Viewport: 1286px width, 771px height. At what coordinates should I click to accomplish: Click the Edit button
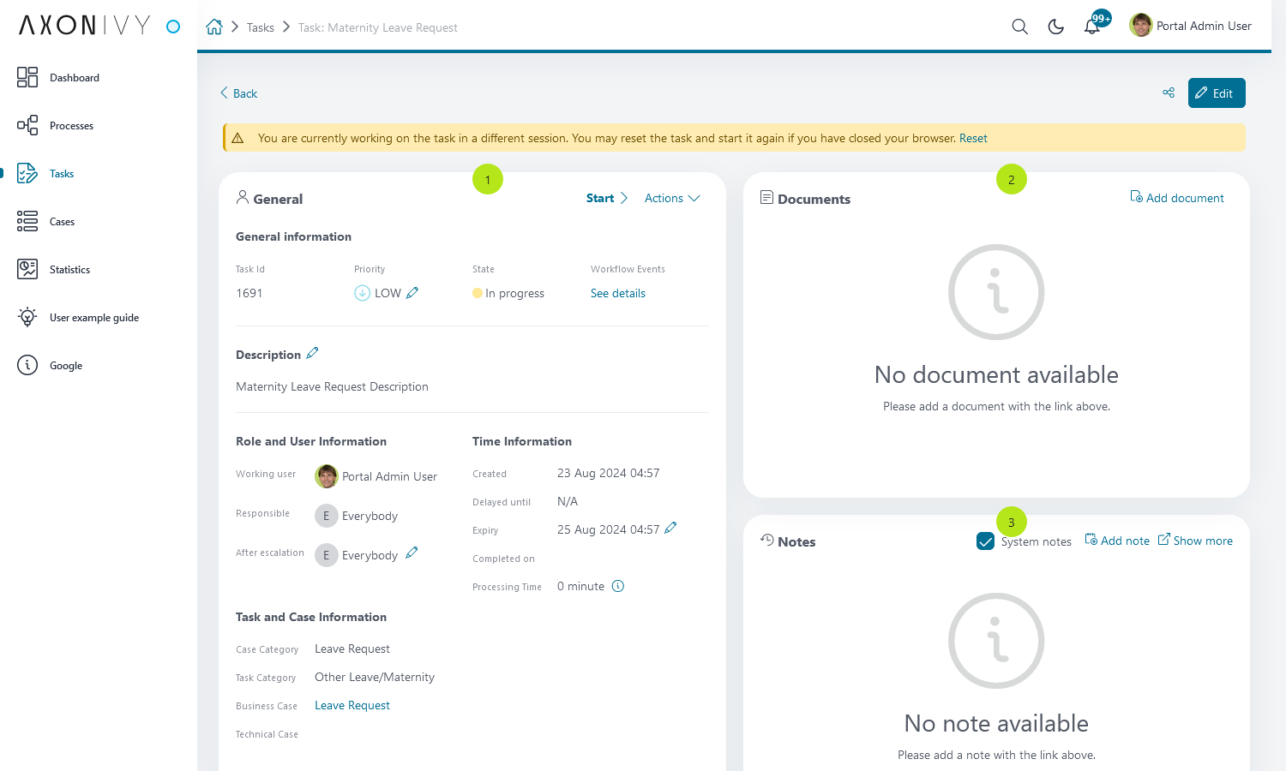(1217, 93)
